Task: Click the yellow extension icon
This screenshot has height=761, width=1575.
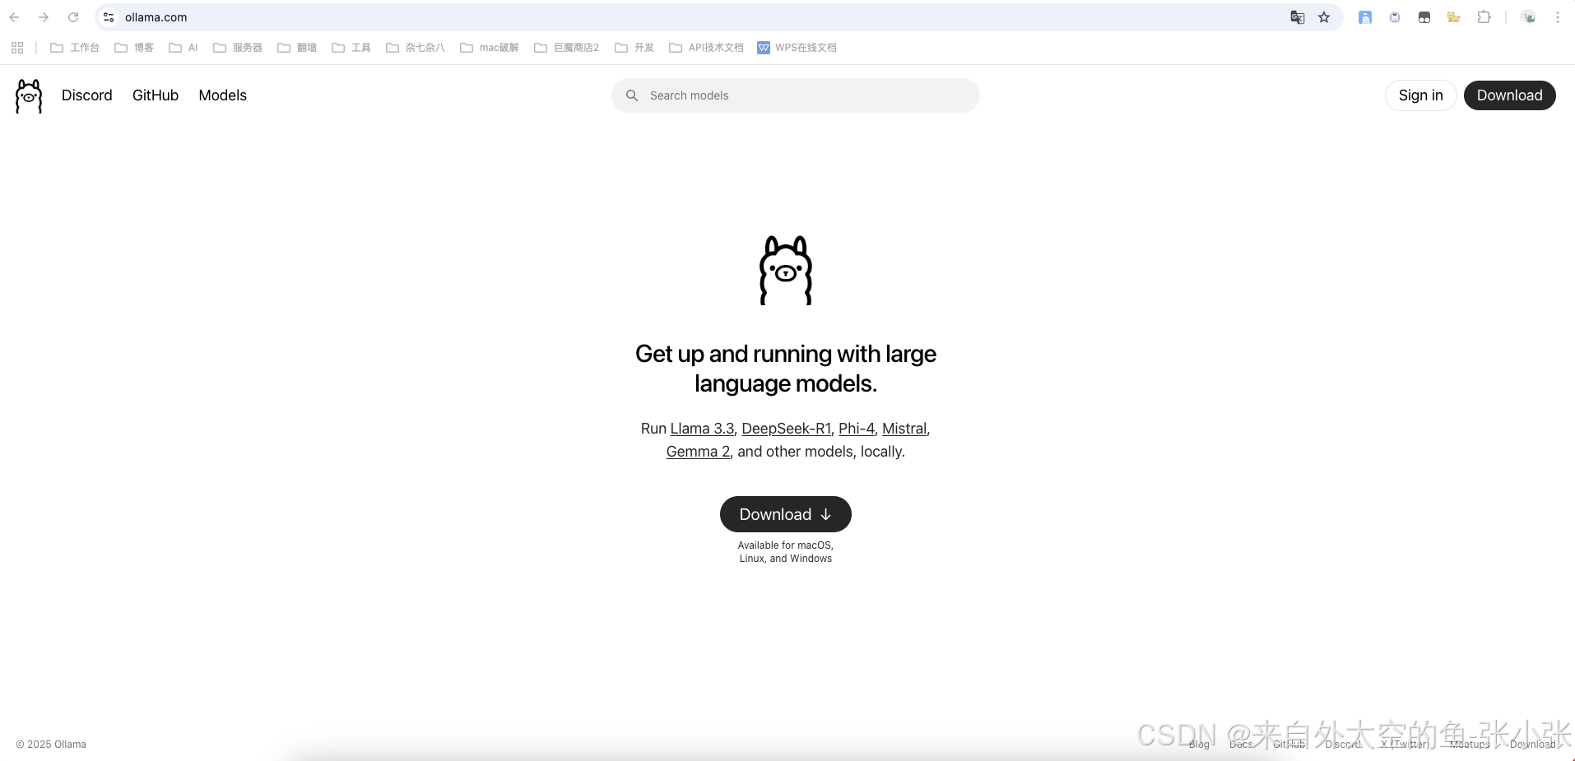Action: (x=1454, y=17)
